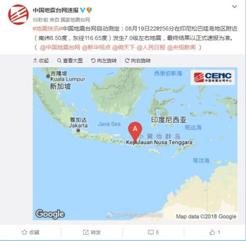
Task: Rotate image right with 向右旋转
Action: (x=138, y=61)
